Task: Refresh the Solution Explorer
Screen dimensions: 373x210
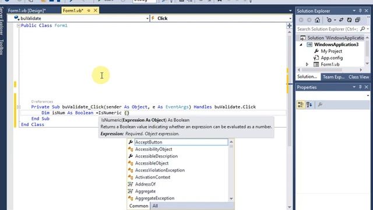Action: click(349, 20)
